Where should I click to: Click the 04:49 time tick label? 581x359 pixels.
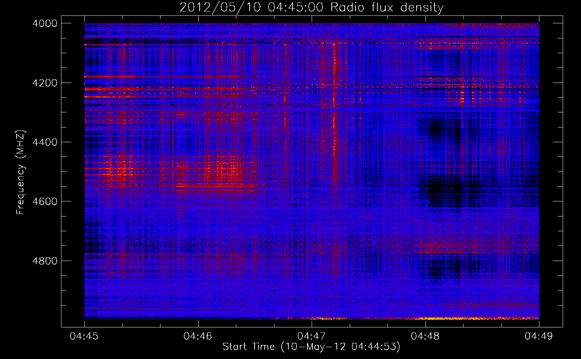(x=539, y=336)
